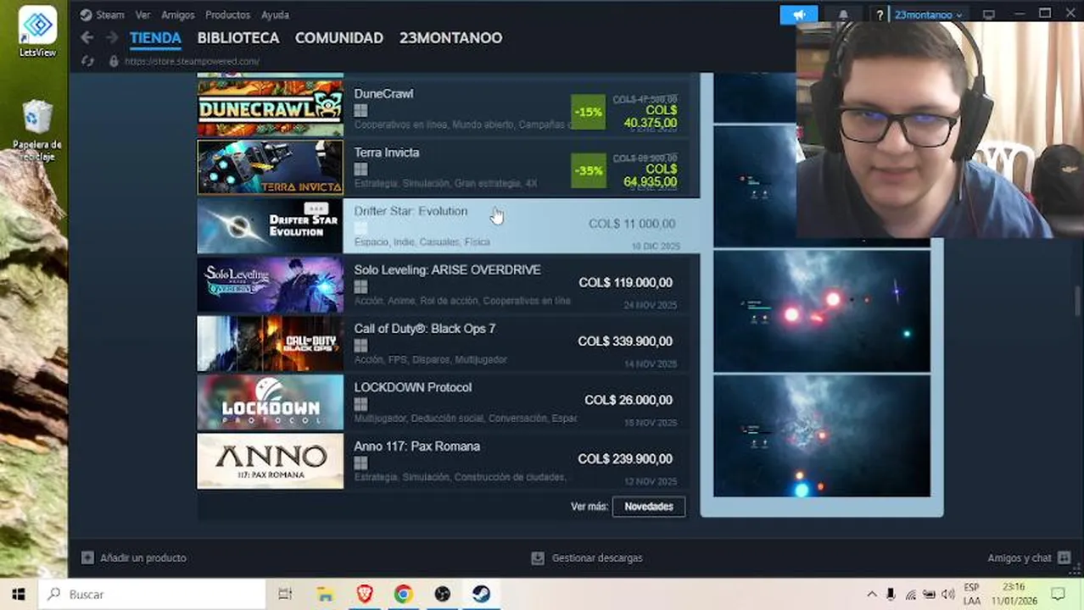Click the store.steampowered.com address
This screenshot has width=1084, height=610.
click(192, 62)
